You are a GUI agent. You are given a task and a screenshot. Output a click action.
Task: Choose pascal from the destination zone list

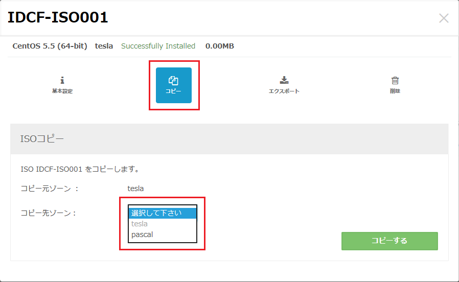pyautogui.click(x=142, y=234)
